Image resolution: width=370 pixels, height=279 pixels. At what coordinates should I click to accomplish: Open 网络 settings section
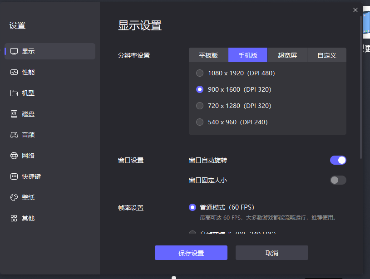50,156
